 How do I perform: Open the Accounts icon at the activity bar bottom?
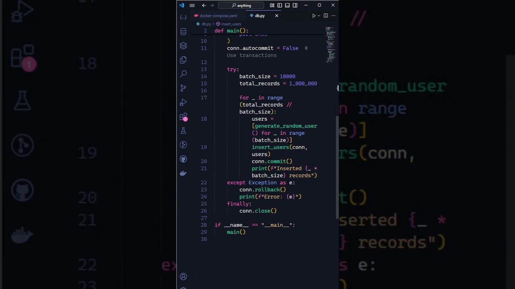[x=183, y=277]
